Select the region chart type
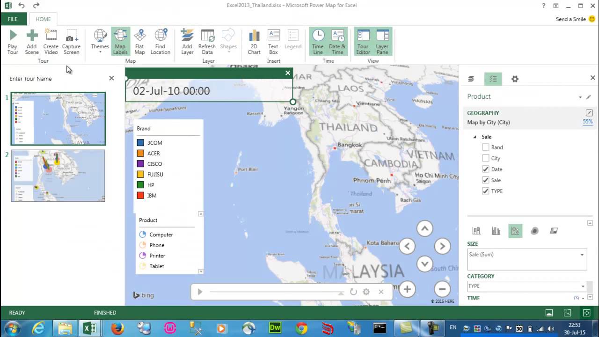 [554, 231]
